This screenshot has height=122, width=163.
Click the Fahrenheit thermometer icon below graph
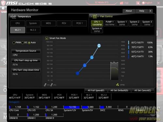pos(52,85)
